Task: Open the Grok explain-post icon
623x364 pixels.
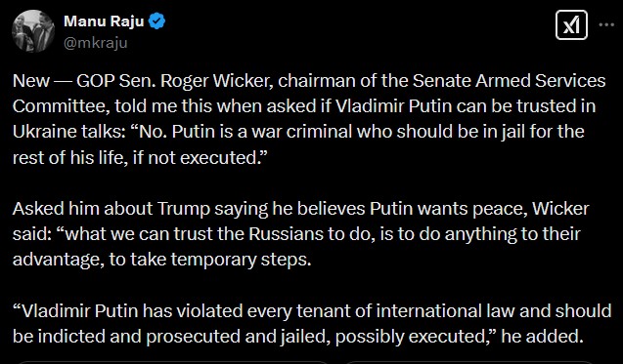Action: tap(571, 25)
